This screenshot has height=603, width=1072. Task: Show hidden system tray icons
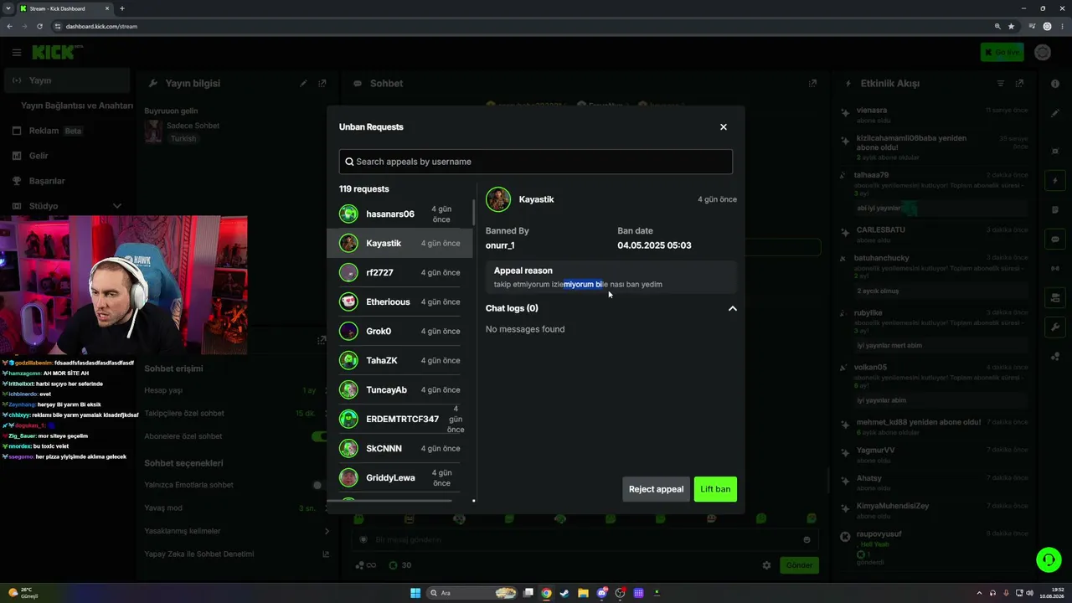click(x=978, y=593)
